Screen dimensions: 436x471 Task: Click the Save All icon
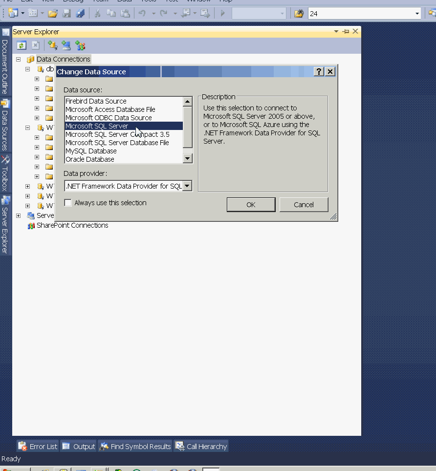pyautogui.click(x=80, y=14)
